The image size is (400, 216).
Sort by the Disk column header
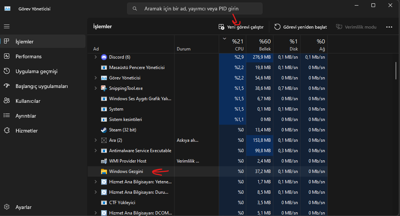pyautogui.click(x=287, y=45)
